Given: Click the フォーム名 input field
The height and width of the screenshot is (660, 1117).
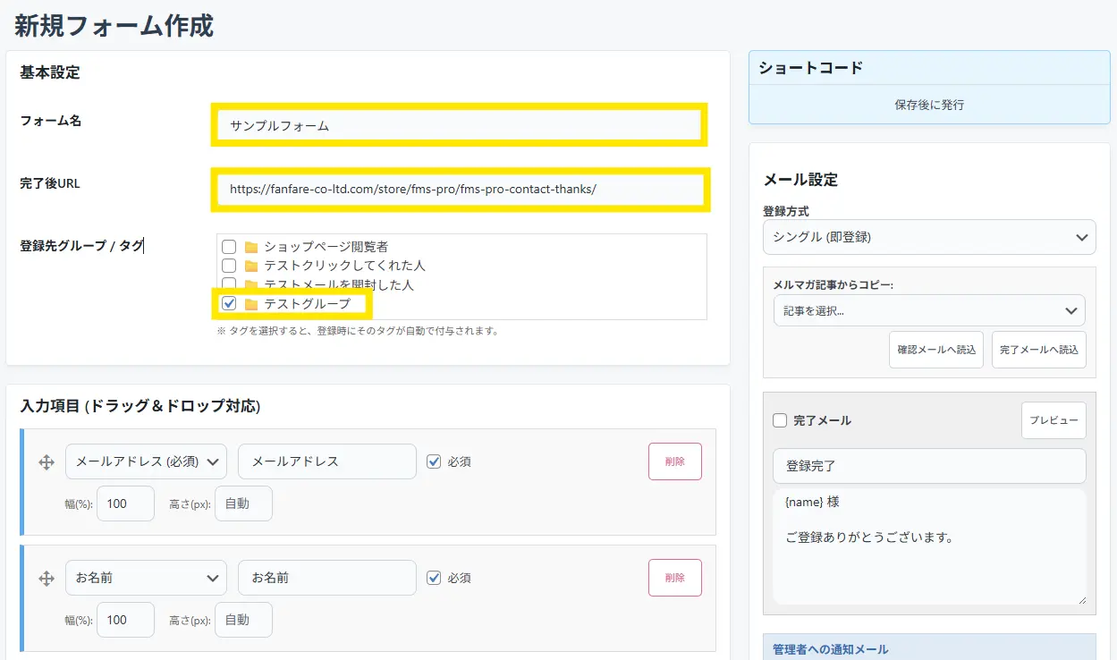Looking at the screenshot, I should point(460,125).
